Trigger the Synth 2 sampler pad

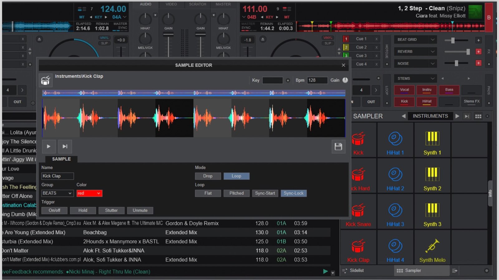click(432, 176)
